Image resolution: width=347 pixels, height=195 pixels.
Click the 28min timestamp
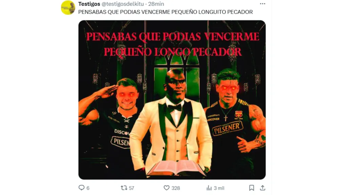pyautogui.click(x=156, y=4)
